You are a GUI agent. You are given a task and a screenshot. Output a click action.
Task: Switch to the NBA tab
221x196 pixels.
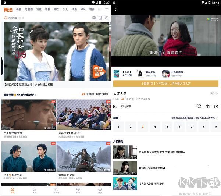(83, 10)
